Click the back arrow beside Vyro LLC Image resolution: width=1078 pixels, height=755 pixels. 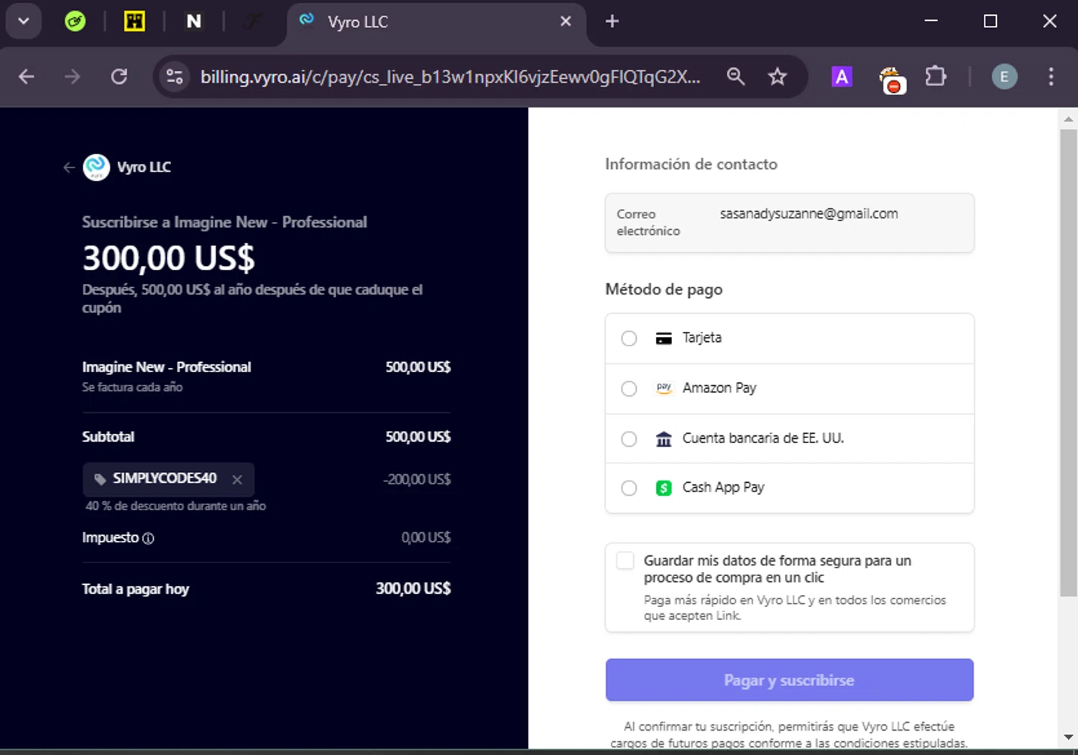(69, 167)
